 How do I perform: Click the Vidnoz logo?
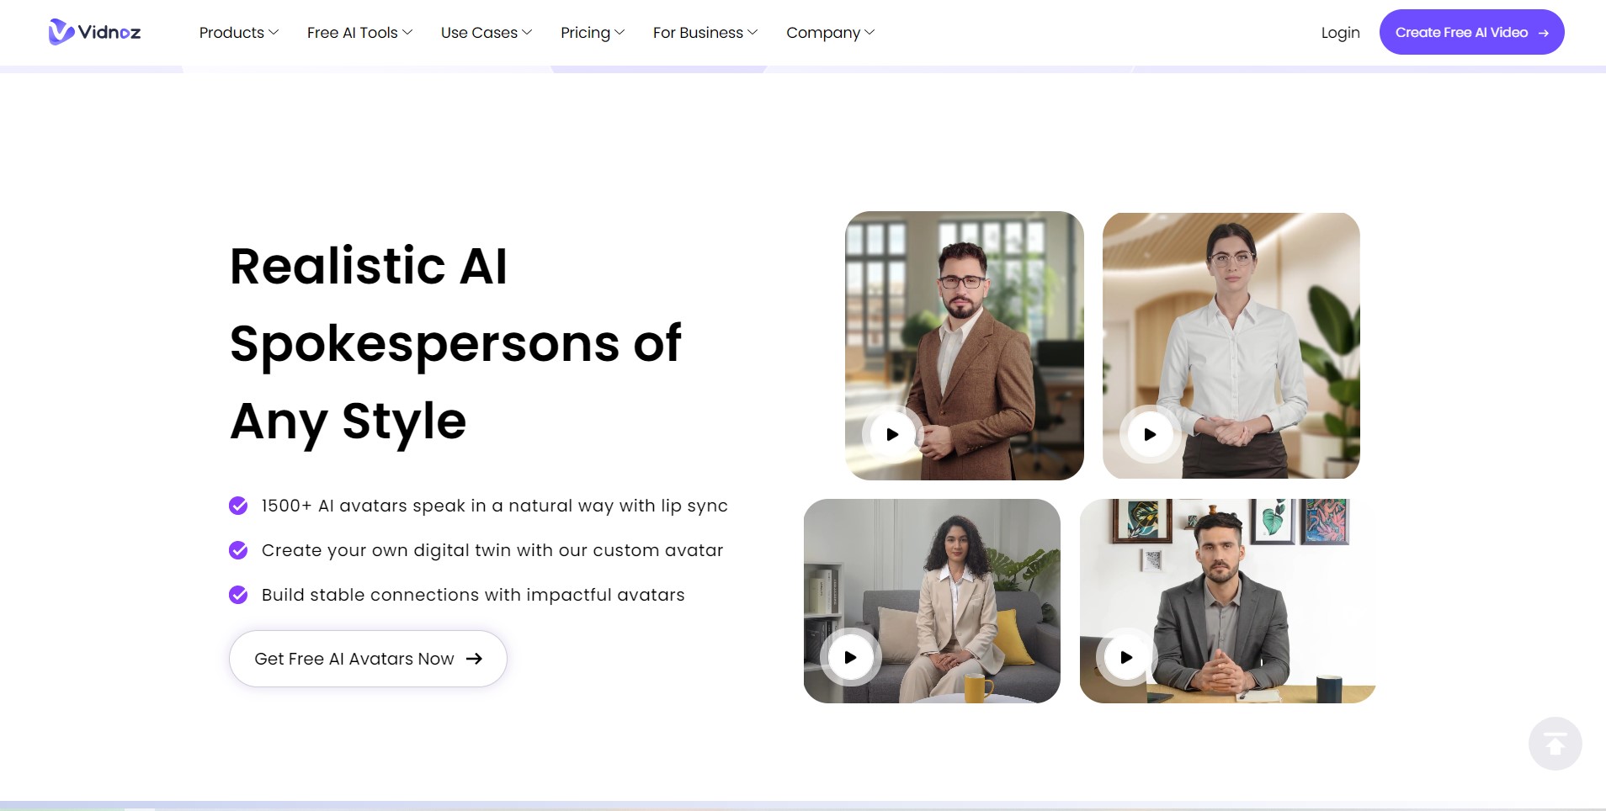(x=94, y=32)
